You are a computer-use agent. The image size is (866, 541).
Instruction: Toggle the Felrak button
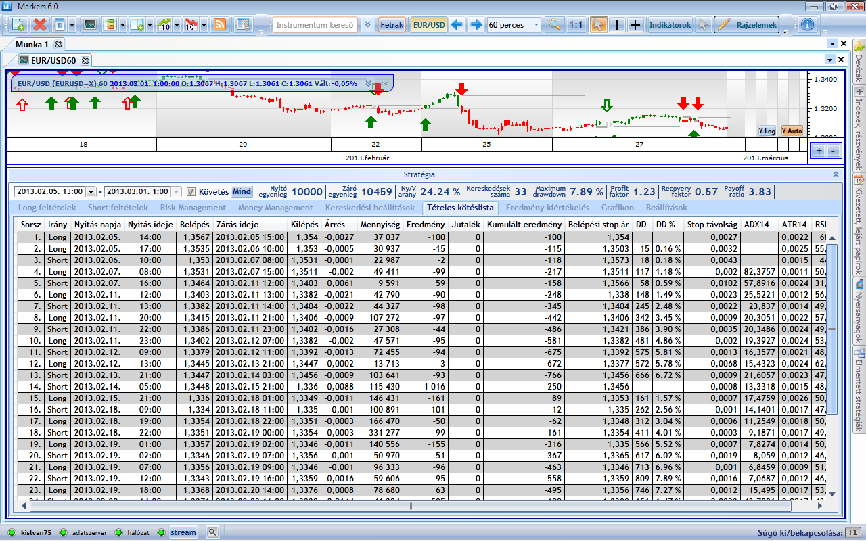click(392, 25)
